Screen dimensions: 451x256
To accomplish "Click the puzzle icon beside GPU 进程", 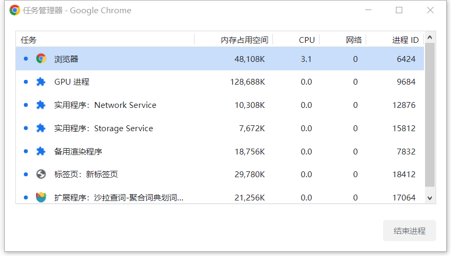I will (x=41, y=82).
